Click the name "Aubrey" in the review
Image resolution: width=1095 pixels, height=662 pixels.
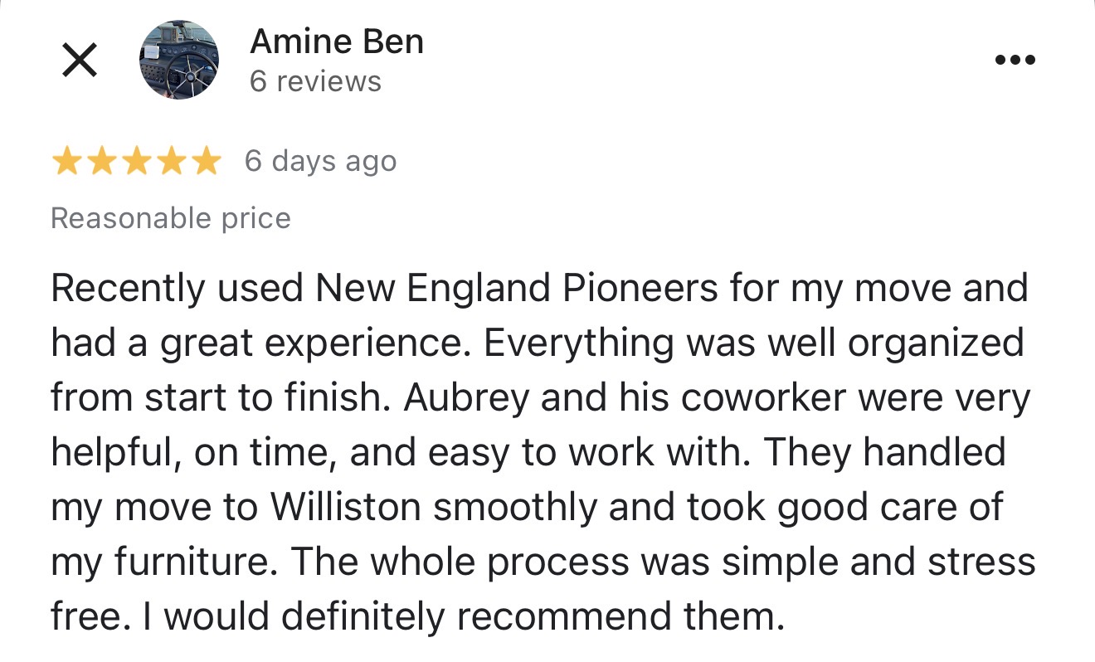pos(466,398)
